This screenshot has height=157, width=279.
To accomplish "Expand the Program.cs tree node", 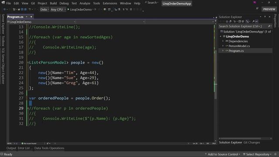I will [x=223, y=51].
